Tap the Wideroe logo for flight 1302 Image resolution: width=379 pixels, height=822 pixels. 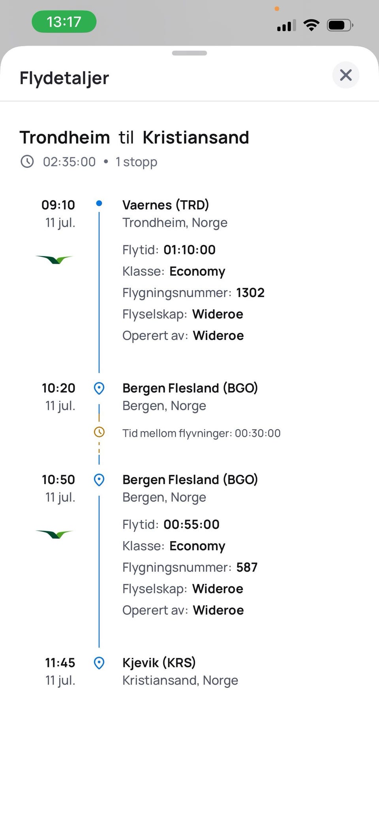(x=54, y=259)
